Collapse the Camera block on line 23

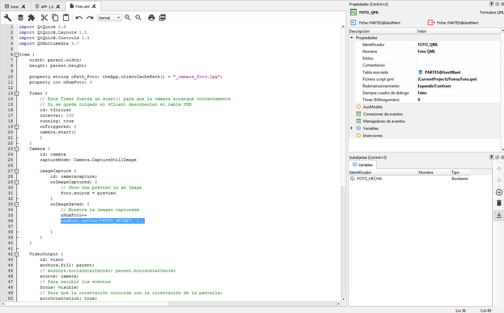pyautogui.click(x=17, y=149)
